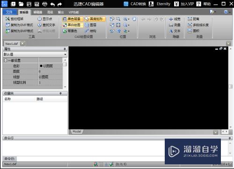Click the 显示点 show point tool
The height and width of the screenshot is (169, 234).
45,19
